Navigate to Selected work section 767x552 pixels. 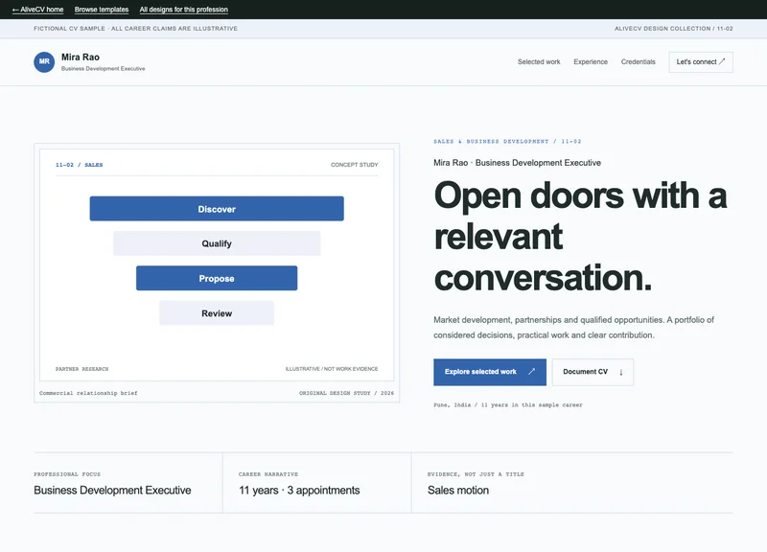pyautogui.click(x=539, y=61)
